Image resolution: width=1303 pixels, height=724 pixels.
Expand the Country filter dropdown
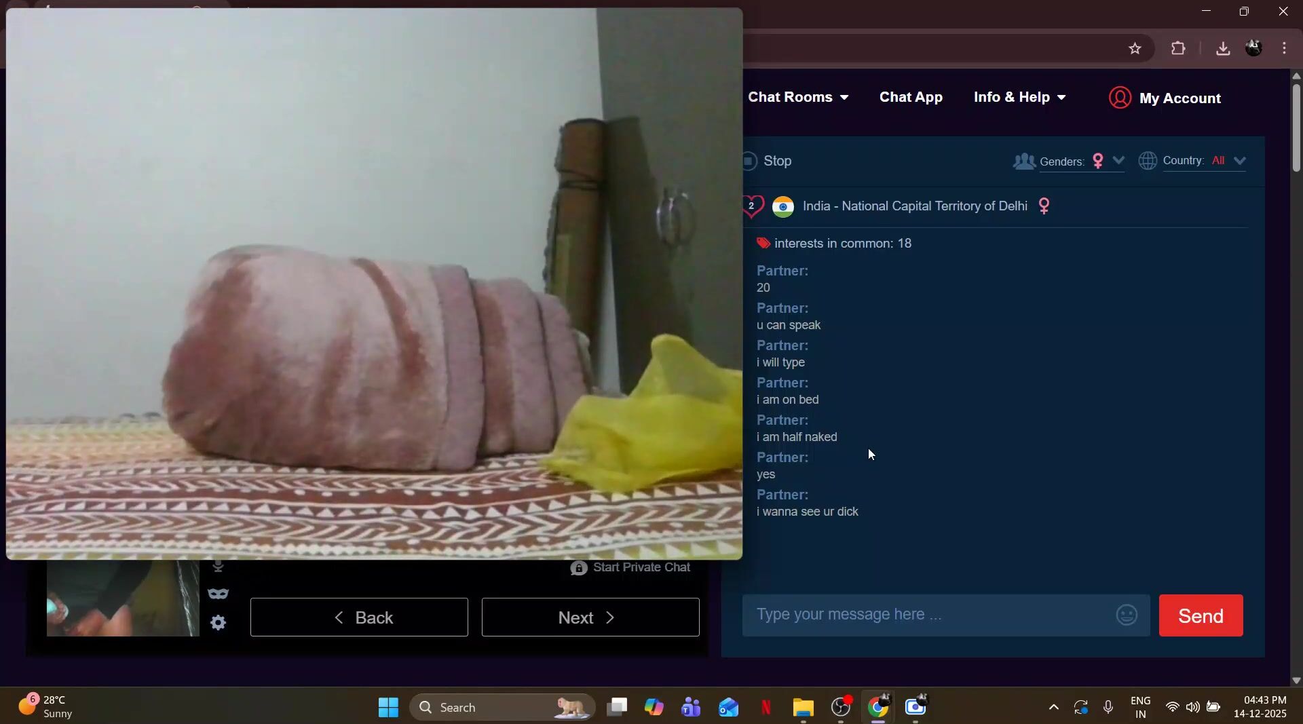click(x=1239, y=161)
